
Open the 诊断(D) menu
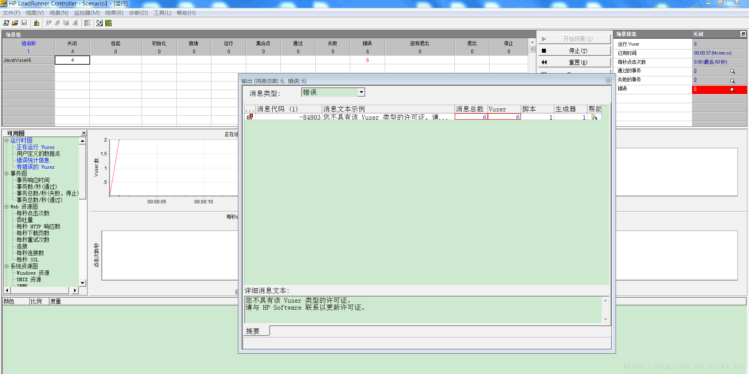[138, 13]
